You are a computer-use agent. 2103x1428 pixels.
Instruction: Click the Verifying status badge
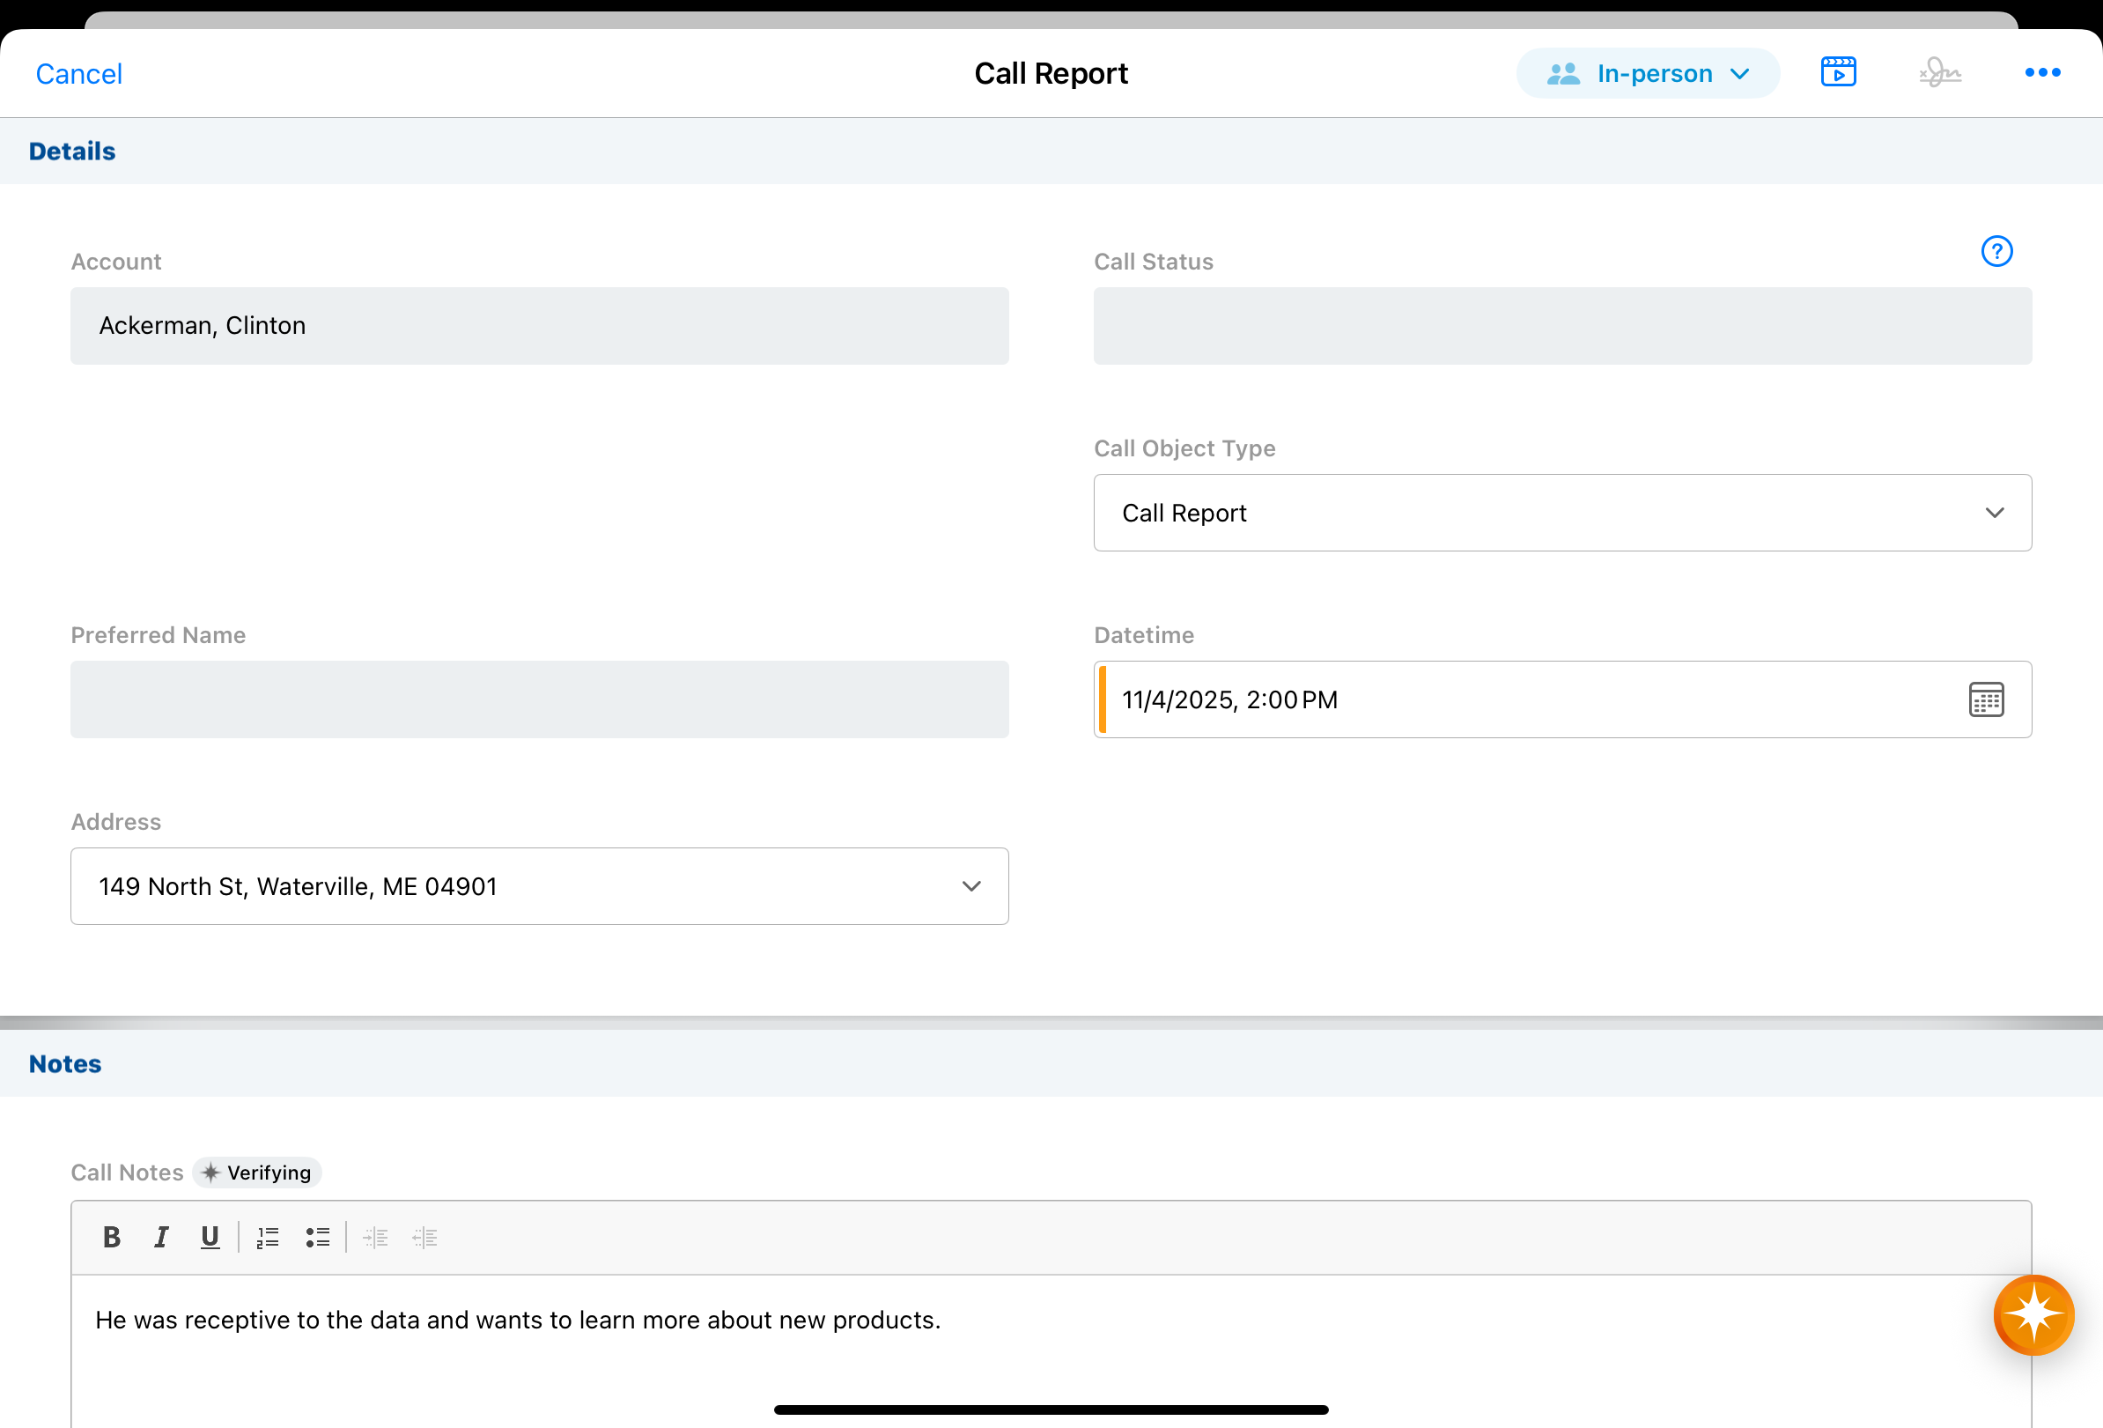(x=258, y=1173)
